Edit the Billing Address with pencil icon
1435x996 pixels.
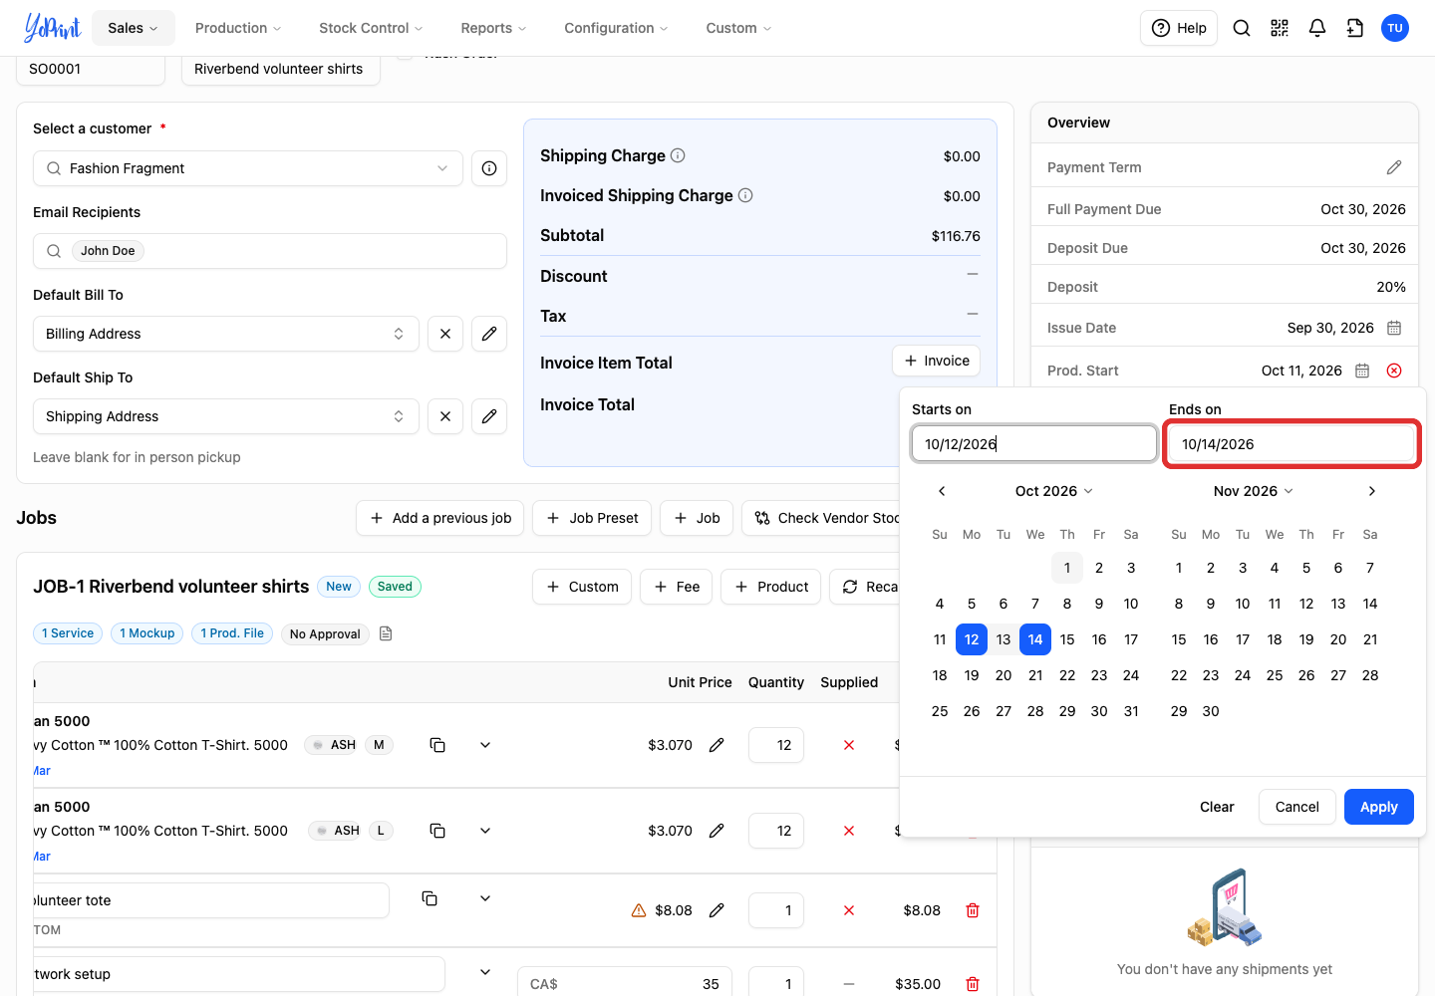(489, 334)
